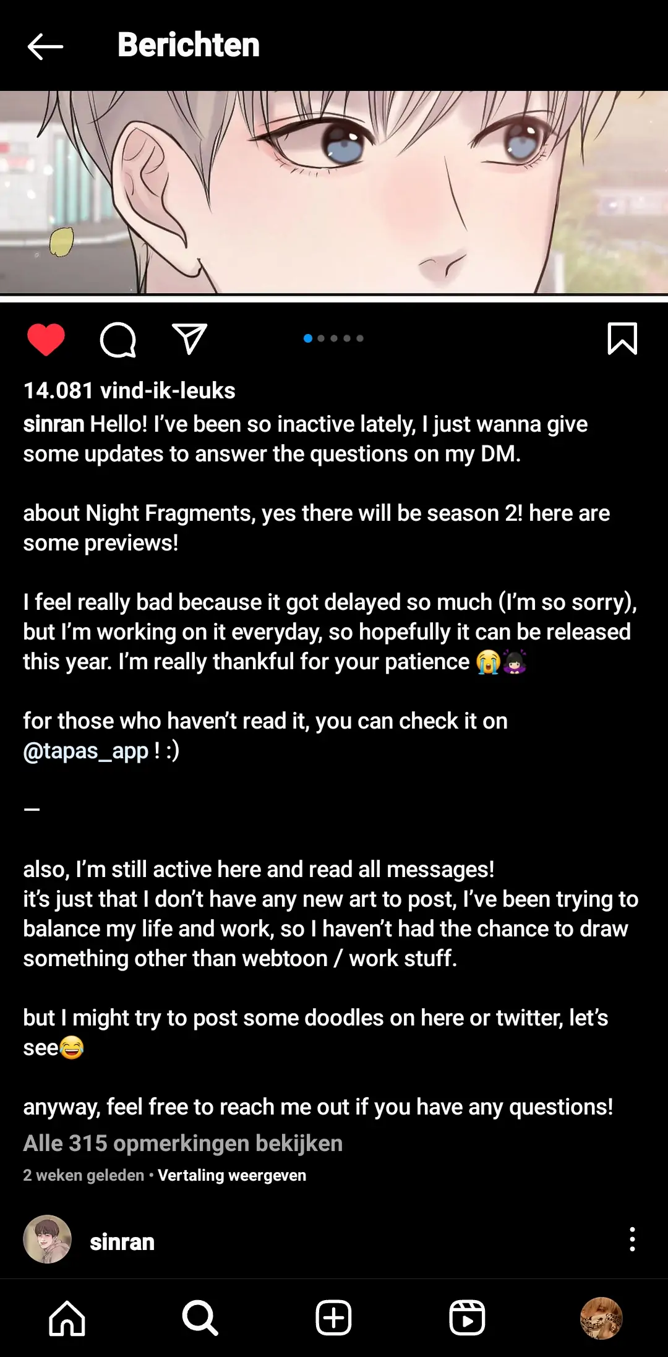Share the post with the paper plane icon
Image resolution: width=668 pixels, height=1357 pixels.
[189, 339]
